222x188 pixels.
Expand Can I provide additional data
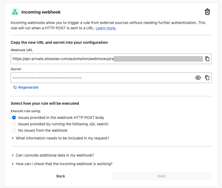coord(55,155)
